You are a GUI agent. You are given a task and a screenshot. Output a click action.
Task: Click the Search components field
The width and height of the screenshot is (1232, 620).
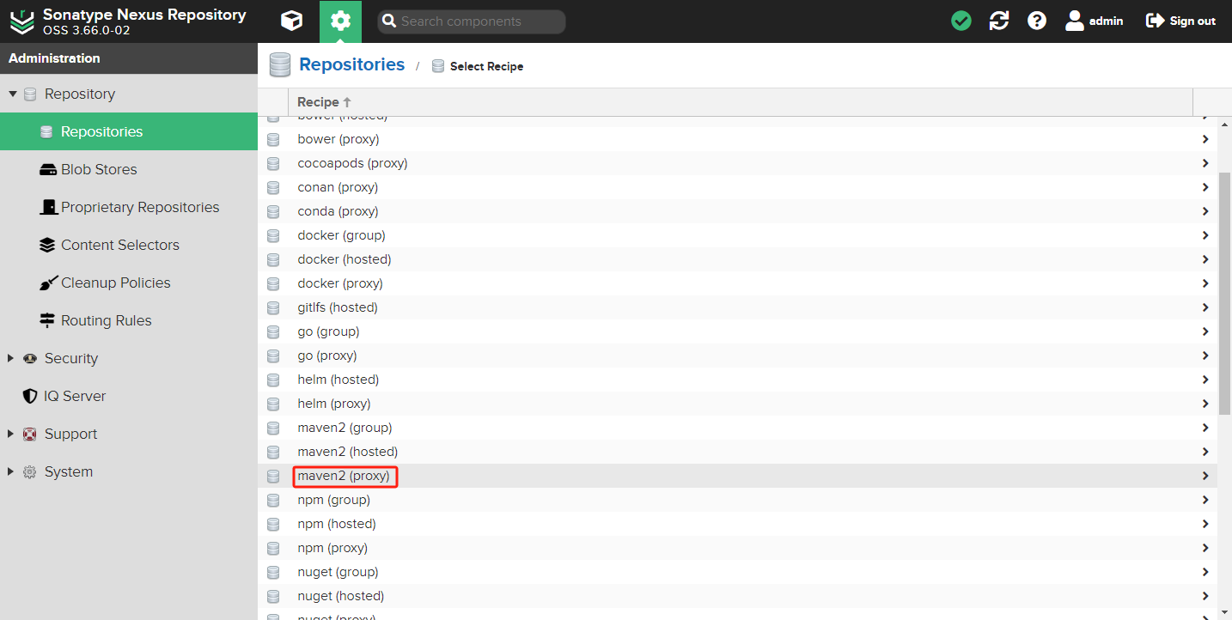pos(472,21)
